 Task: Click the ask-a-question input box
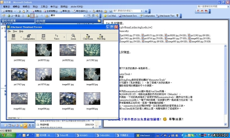(x=212, y=6)
